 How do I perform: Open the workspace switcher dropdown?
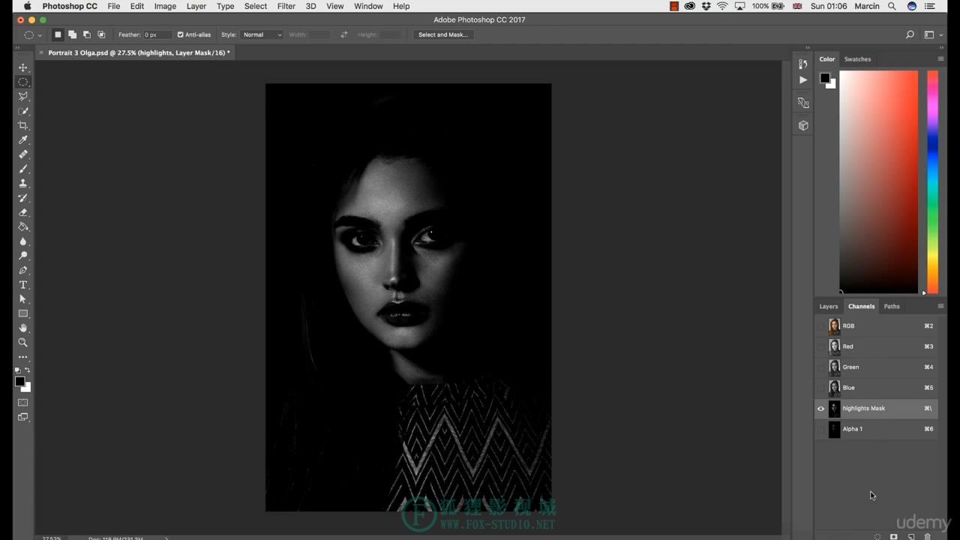click(932, 34)
